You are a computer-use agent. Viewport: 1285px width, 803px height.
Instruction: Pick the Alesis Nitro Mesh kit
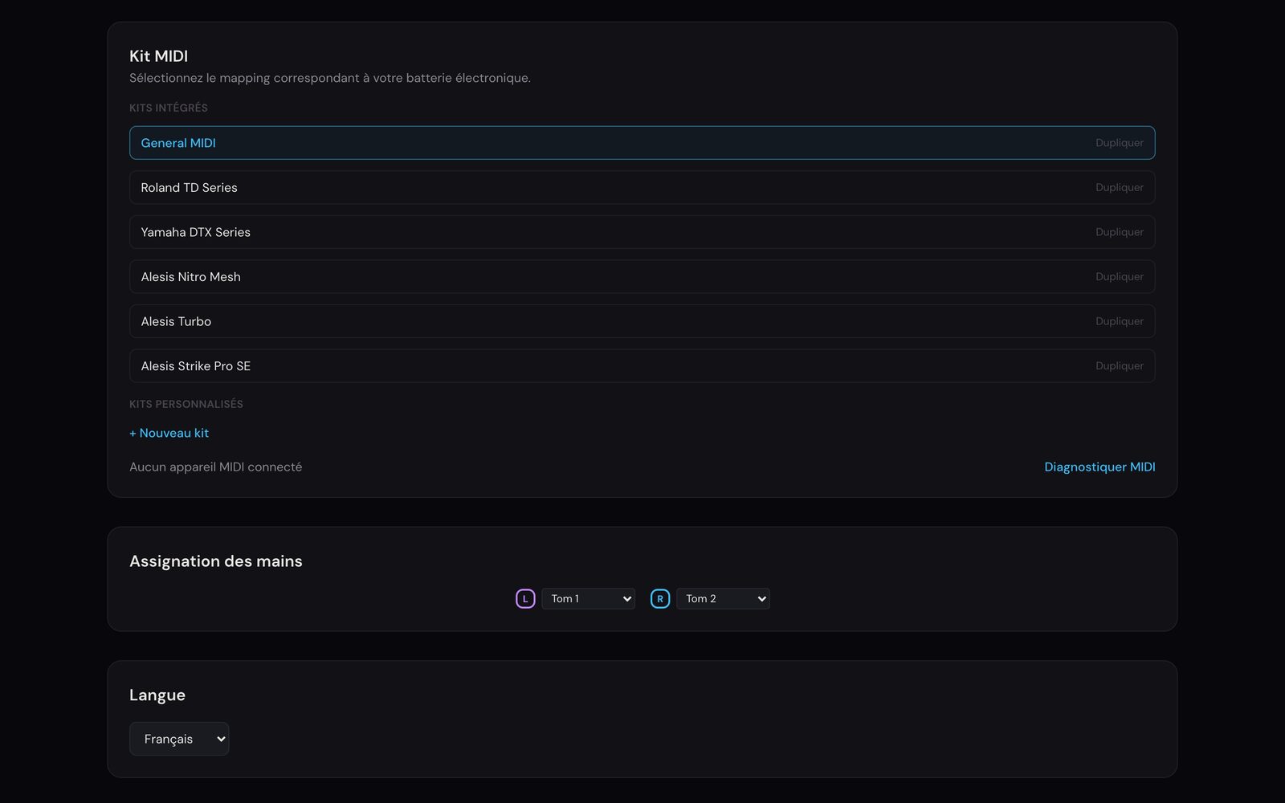coord(642,276)
